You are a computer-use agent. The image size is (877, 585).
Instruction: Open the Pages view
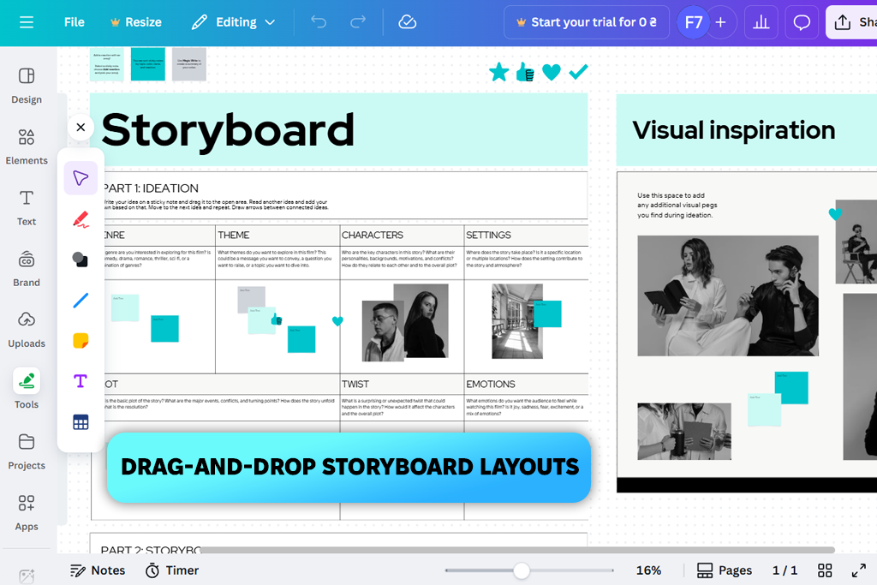click(725, 570)
